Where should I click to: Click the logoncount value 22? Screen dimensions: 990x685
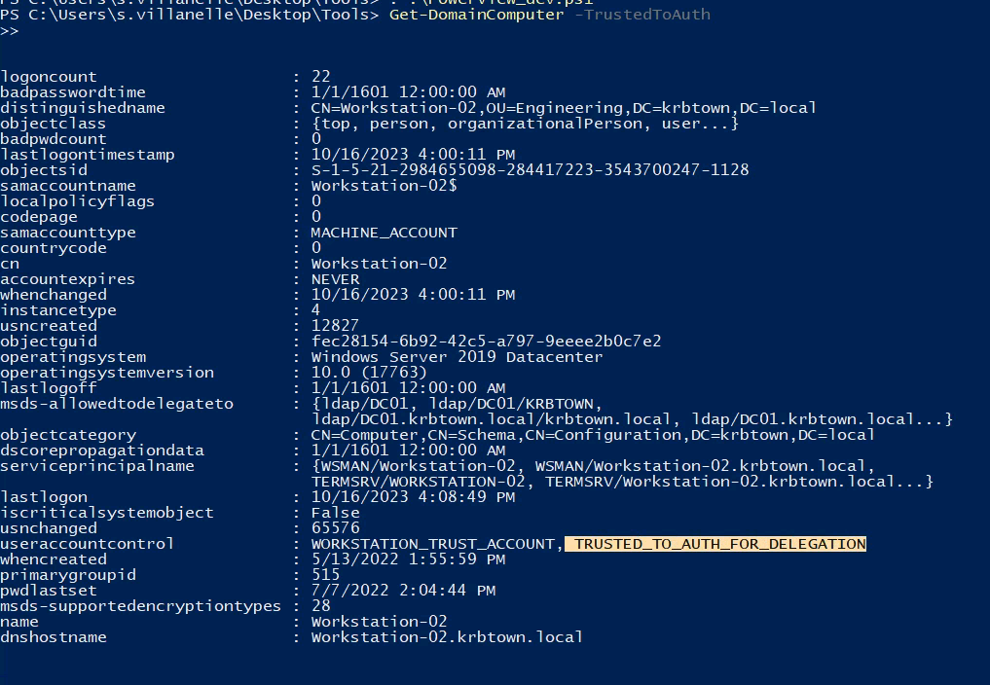pyautogui.click(x=320, y=77)
